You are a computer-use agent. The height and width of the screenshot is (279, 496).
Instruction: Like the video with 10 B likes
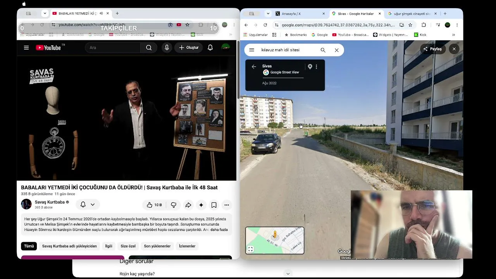(x=154, y=205)
